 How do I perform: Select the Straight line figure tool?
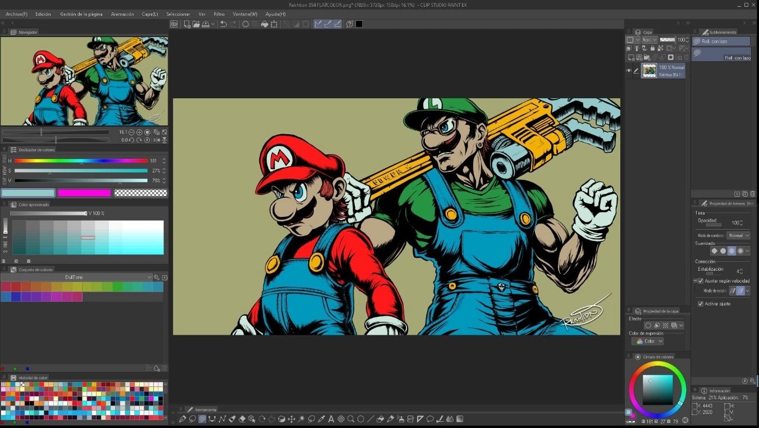[x=371, y=419]
